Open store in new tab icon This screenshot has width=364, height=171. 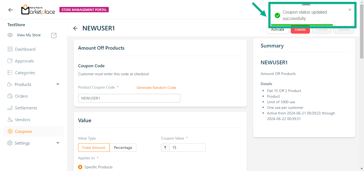click(54, 35)
